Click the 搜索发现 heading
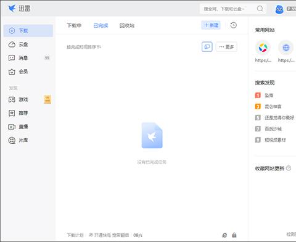 [x=265, y=83]
